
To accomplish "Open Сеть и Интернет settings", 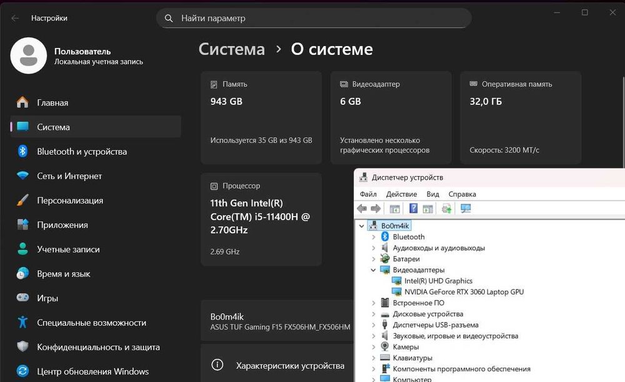I will 96,176.
